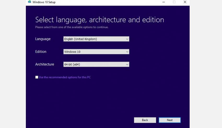
Task: Click the English (United Kingdom) selection field
Action: pyautogui.click(x=94, y=39)
